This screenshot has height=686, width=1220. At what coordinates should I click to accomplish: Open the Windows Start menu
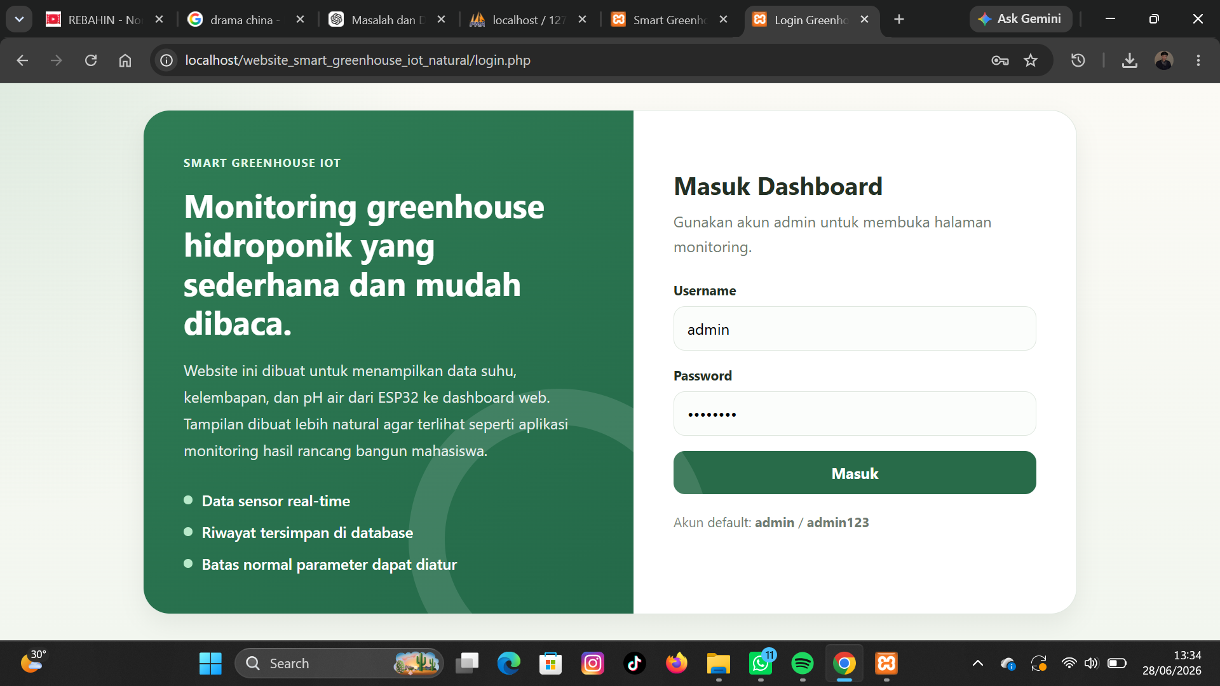(210, 663)
